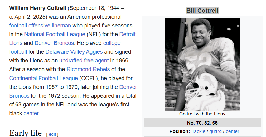Follow the National Football League link
The height and width of the screenshot is (137, 266).
pyautogui.click(x=55, y=34)
